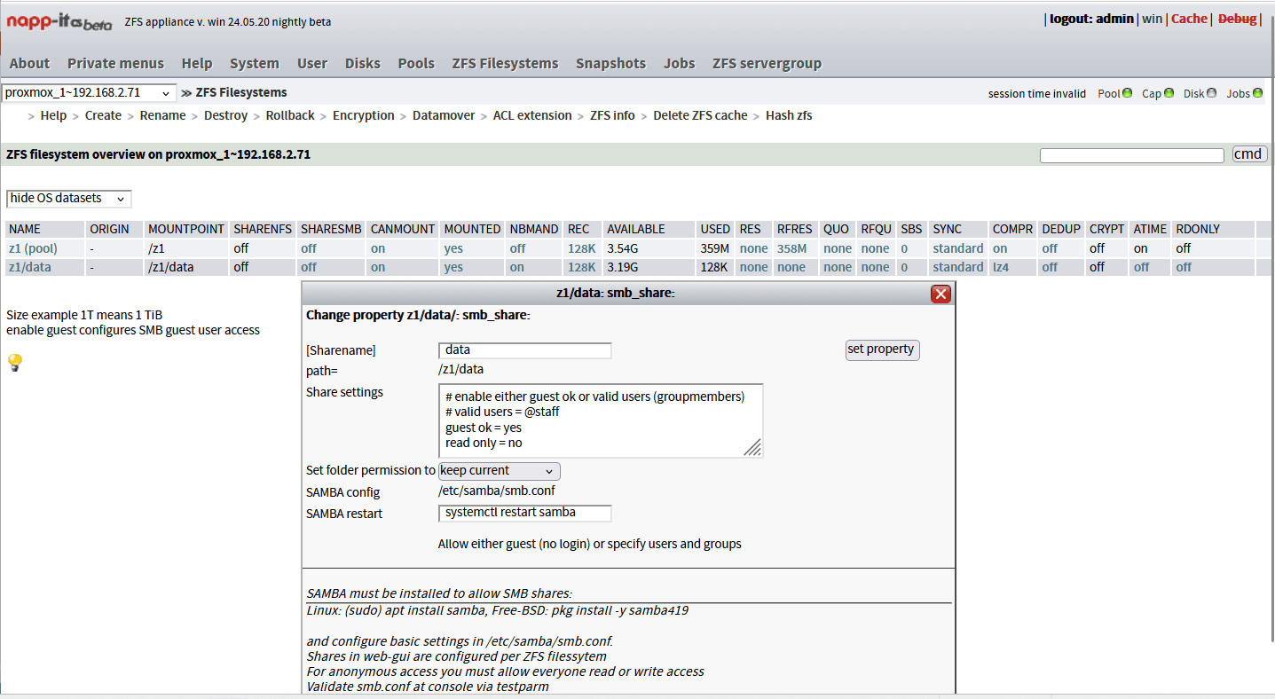Click the z1/data filesystem link
This screenshot has height=699, width=1275.
(30, 267)
